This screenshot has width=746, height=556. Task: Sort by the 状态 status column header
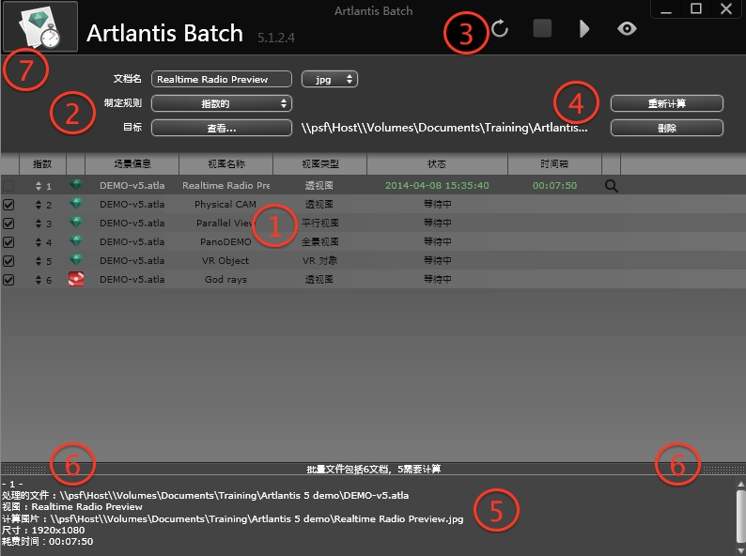pos(437,164)
